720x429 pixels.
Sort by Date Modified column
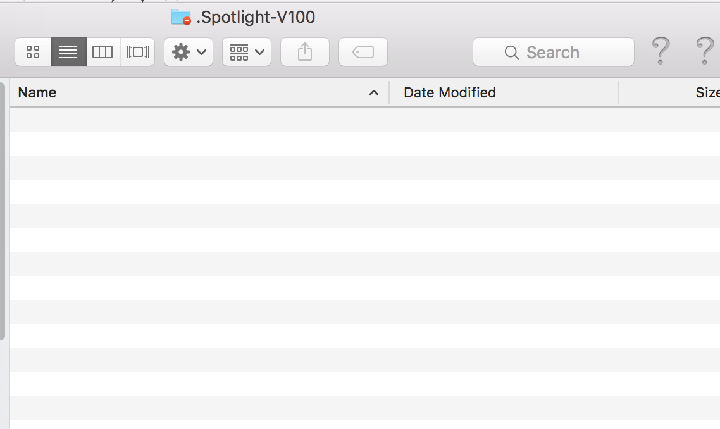(x=450, y=92)
